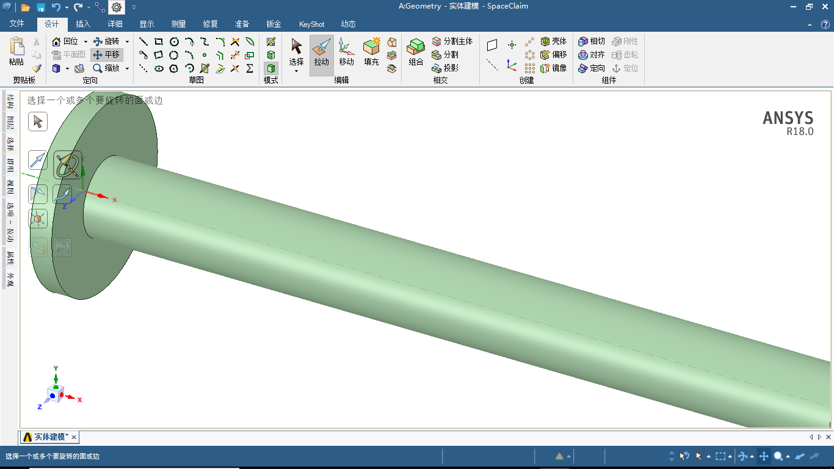The image size is (834, 469).
Task: Click the 组合 (Combine) tool
Action: [x=416, y=53]
